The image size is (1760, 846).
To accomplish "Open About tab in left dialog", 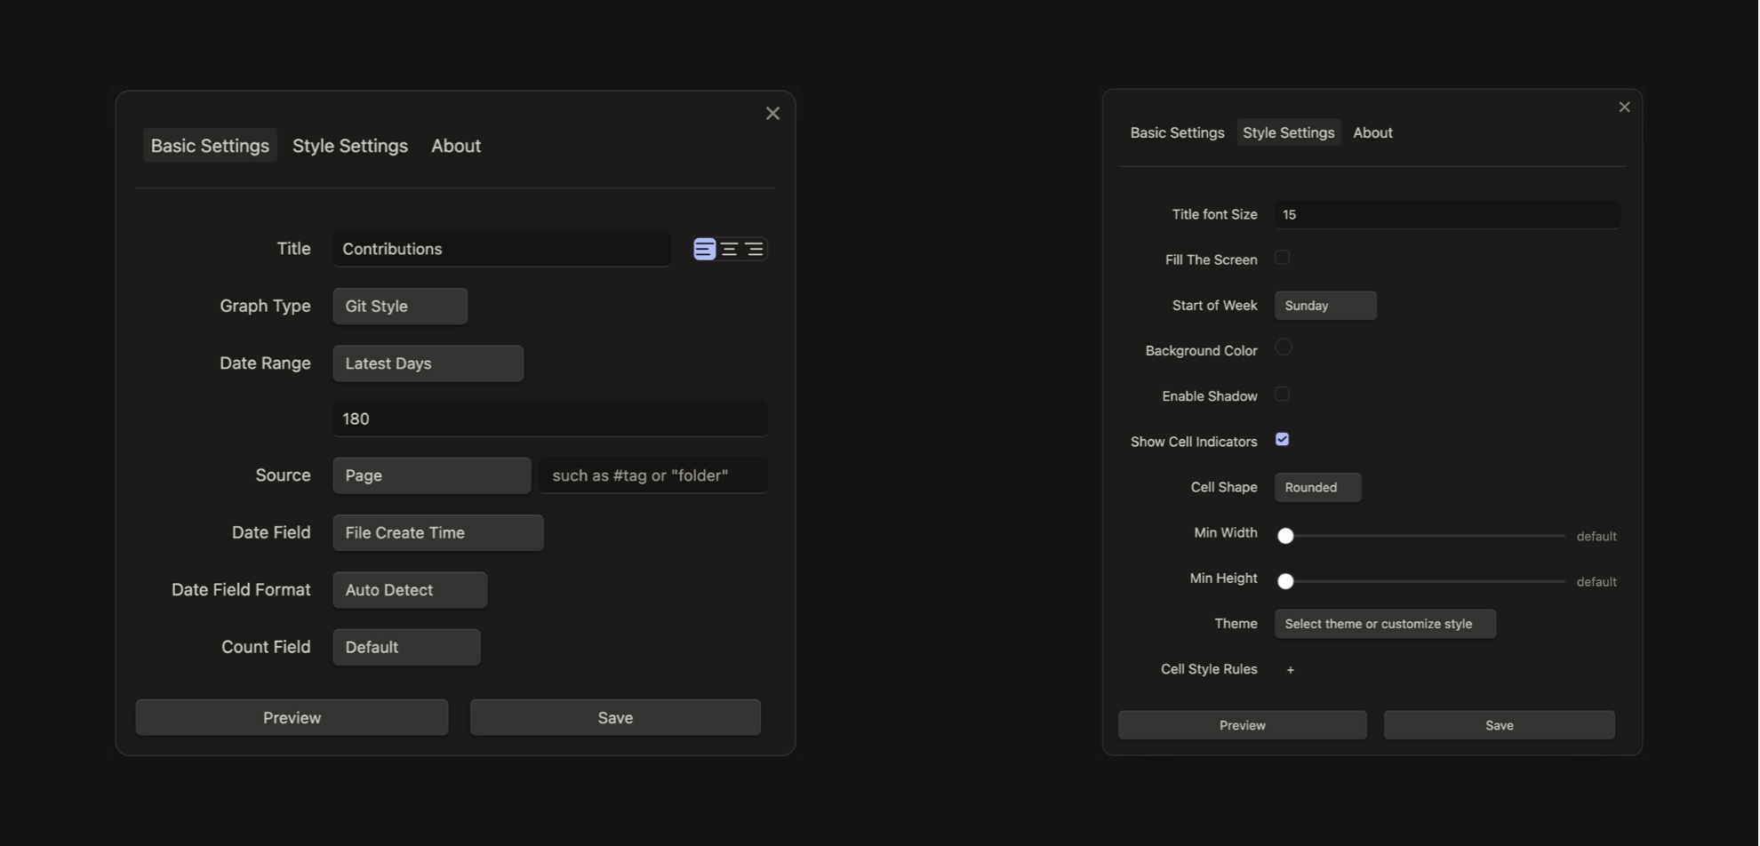I will coord(456,146).
